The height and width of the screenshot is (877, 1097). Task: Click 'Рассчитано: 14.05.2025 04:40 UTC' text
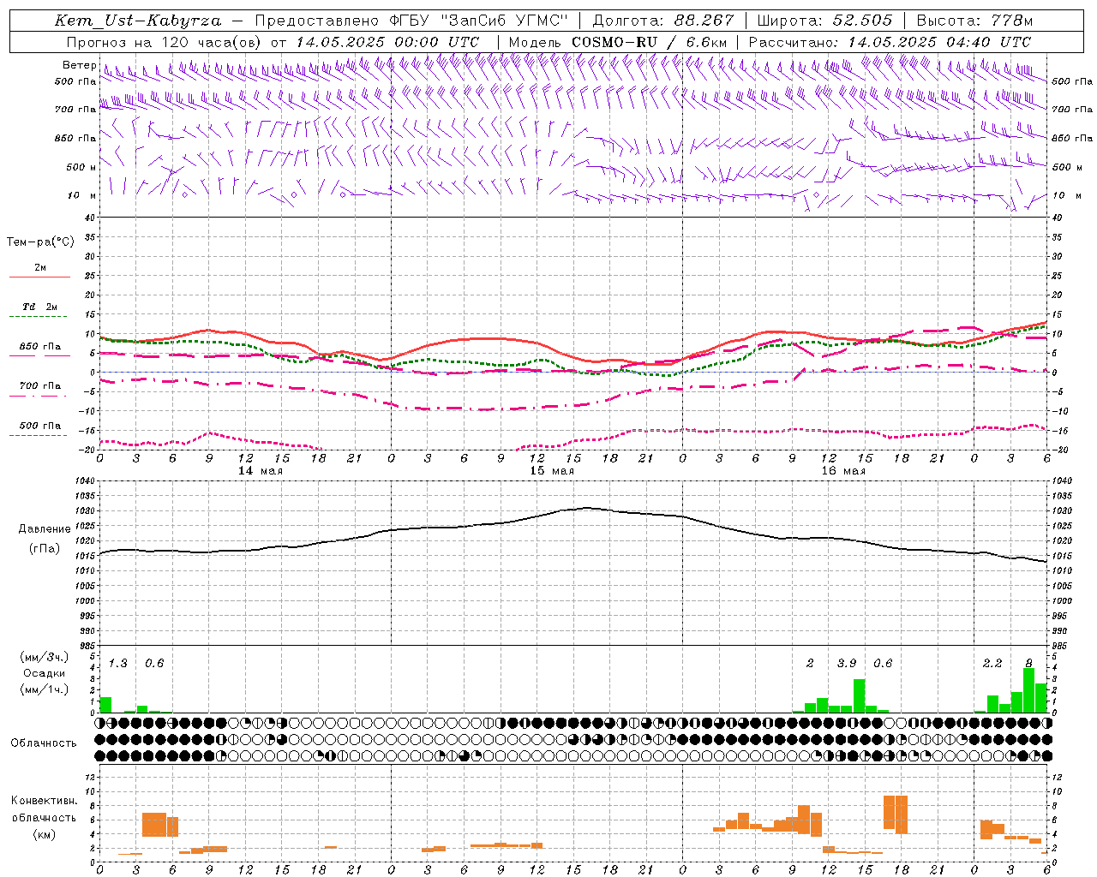coord(890,42)
